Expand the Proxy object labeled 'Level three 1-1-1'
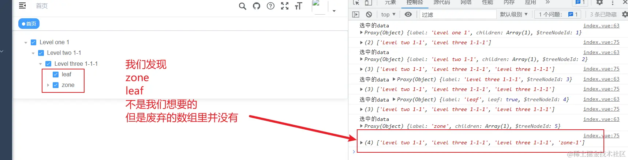The image size is (628, 160). click(x=394, y=79)
